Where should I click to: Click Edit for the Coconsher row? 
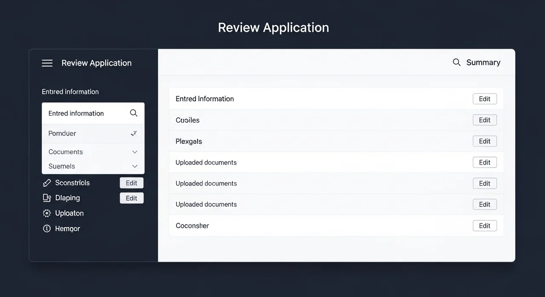pos(485,226)
